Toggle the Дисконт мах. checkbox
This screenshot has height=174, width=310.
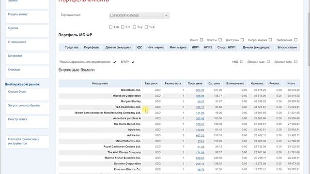[268, 61]
